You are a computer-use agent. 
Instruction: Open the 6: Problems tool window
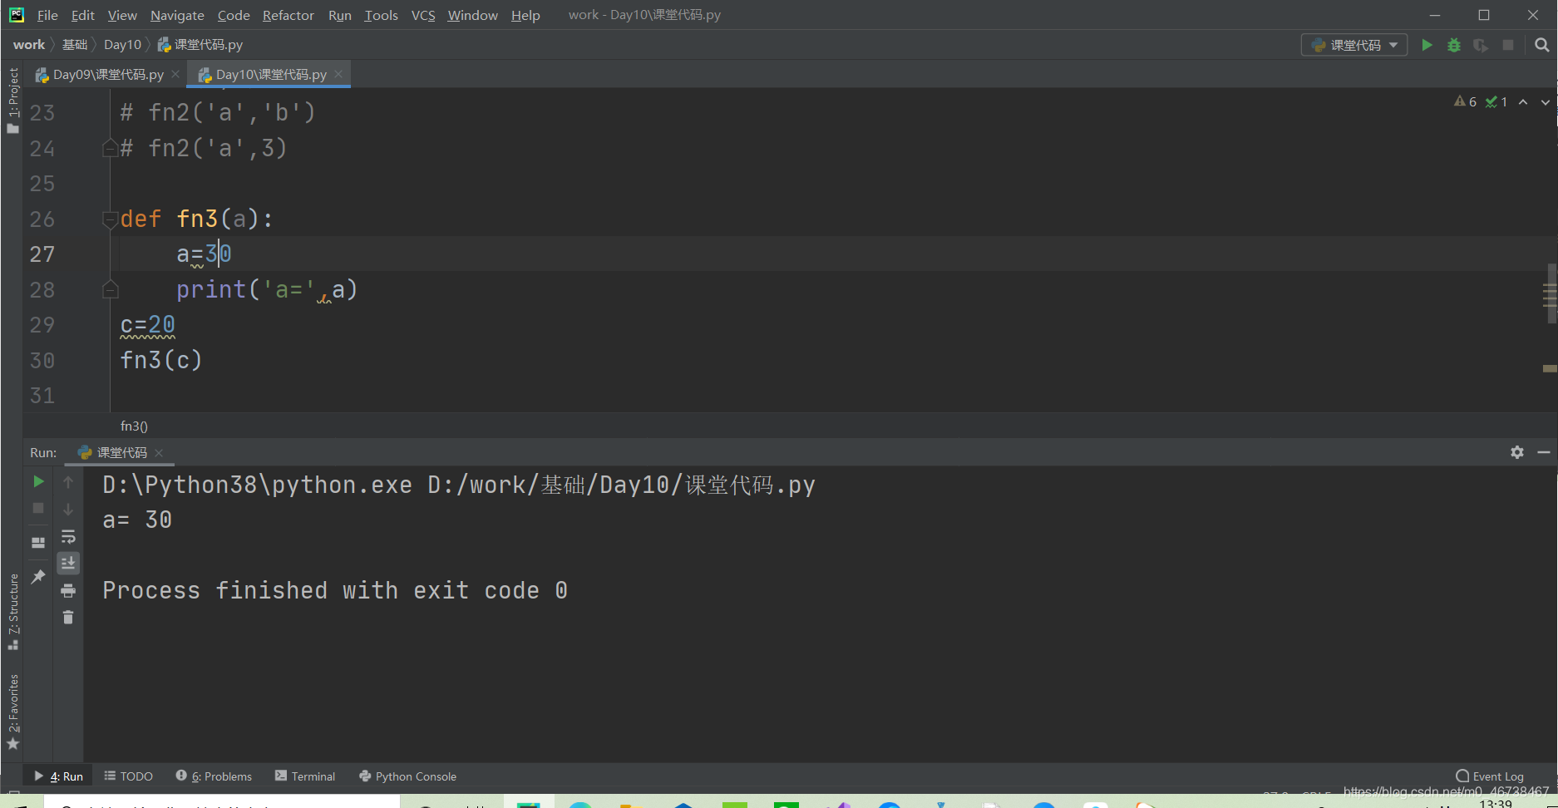pos(214,776)
